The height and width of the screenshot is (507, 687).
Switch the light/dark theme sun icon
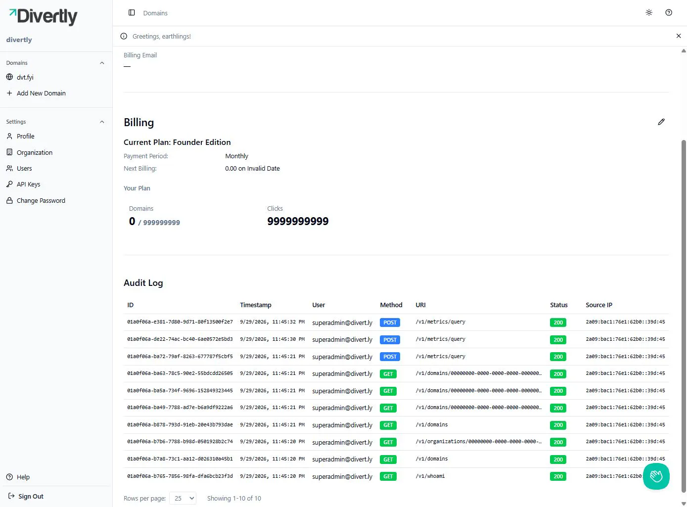click(x=649, y=13)
